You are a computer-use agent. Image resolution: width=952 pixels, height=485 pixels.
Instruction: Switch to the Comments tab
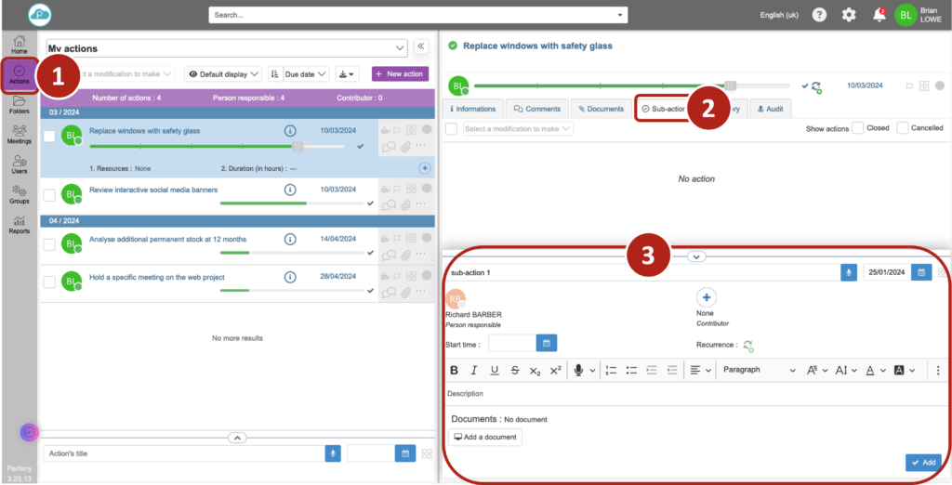pyautogui.click(x=537, y=109)
